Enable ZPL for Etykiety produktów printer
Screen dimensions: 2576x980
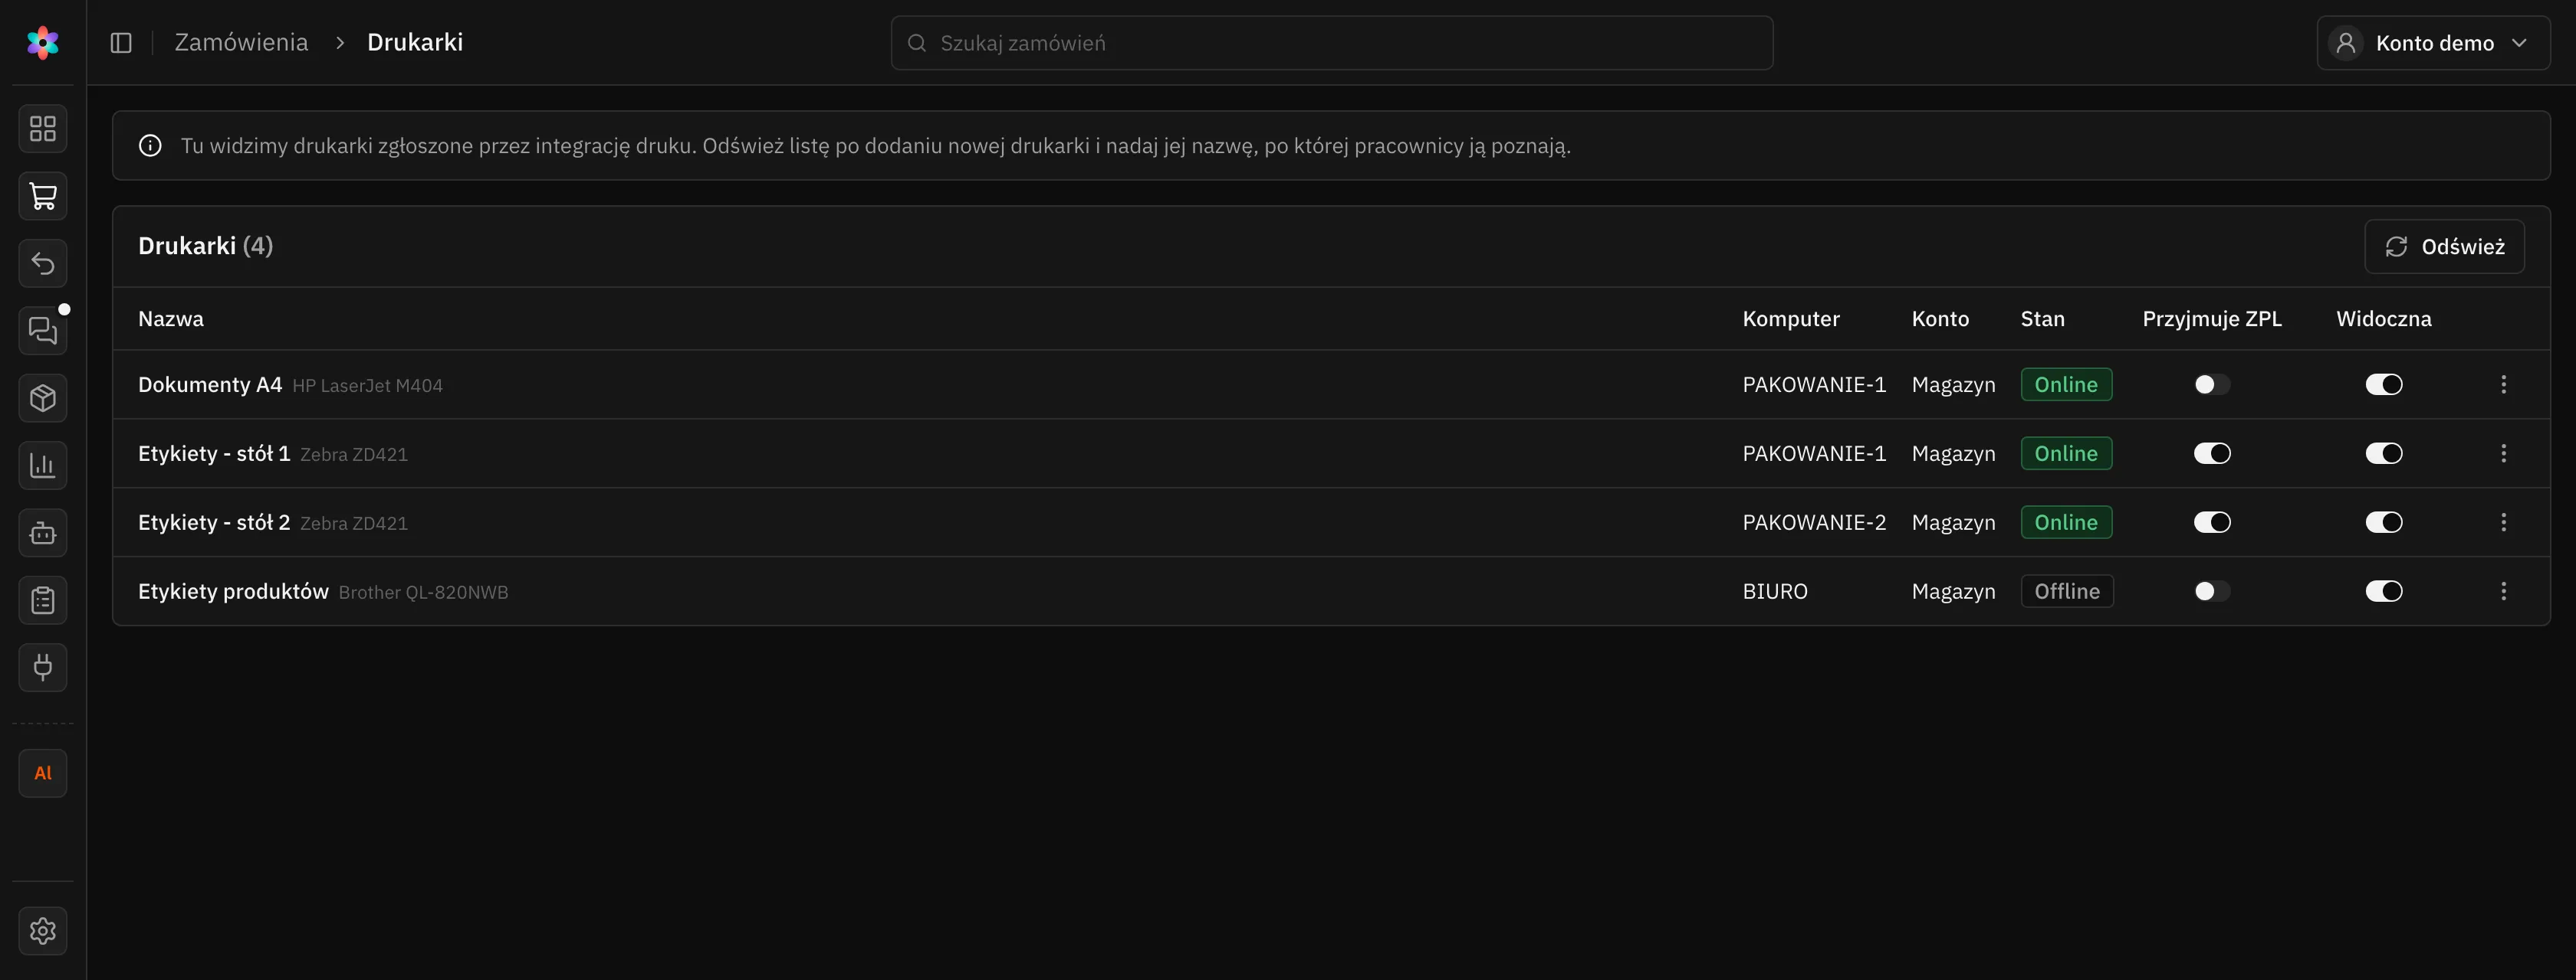pyautogui.click(x=2212, y=591)
